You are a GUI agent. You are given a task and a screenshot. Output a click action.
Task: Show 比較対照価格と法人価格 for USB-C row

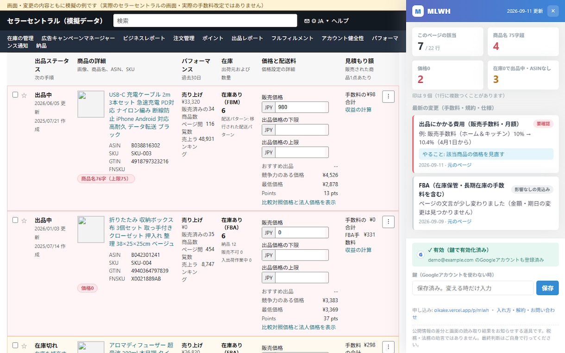point(299,202)
